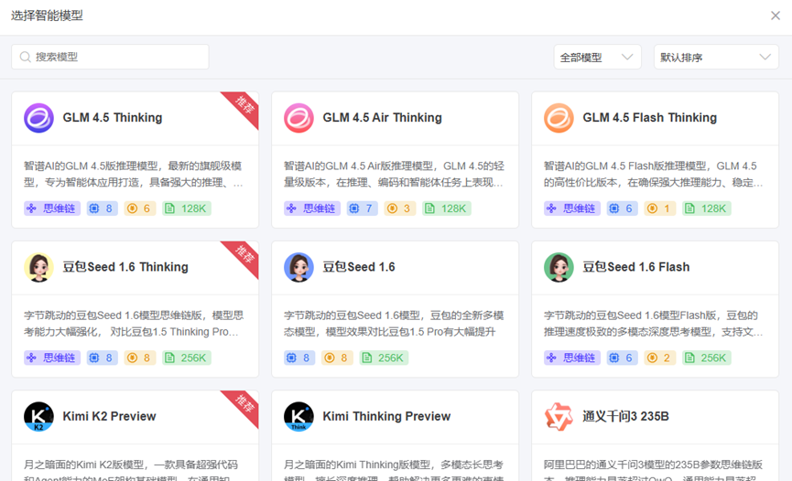Viewport: 792px width, 481px height.
Task: Choose the 豆包Seed 1.6 Thinking model title
Action: tap(125, 267)
